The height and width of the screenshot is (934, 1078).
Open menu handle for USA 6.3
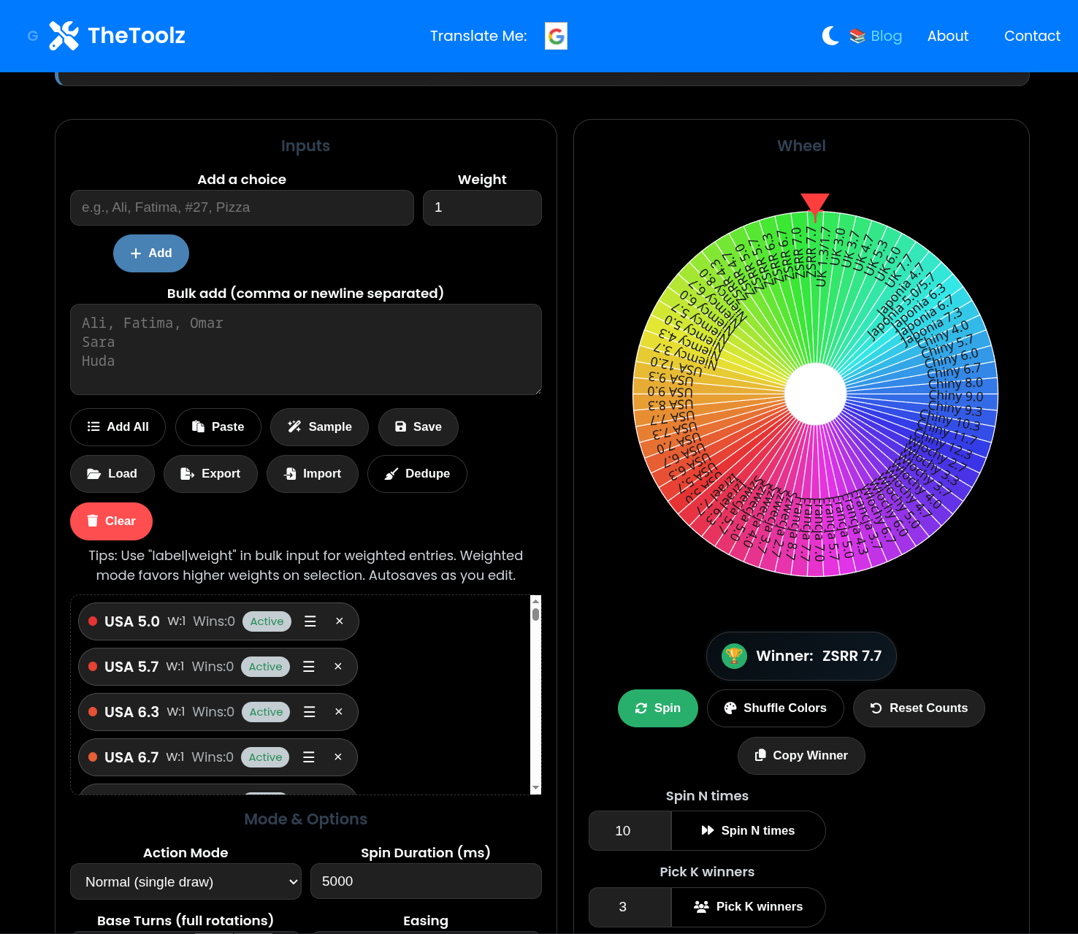310,712
